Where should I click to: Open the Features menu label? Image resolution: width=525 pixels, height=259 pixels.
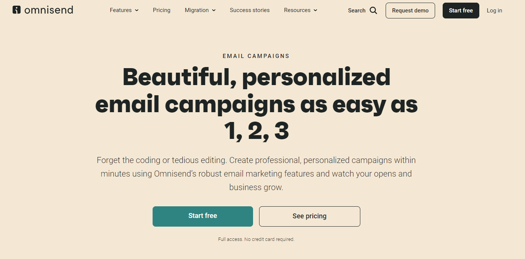(121, 10)
